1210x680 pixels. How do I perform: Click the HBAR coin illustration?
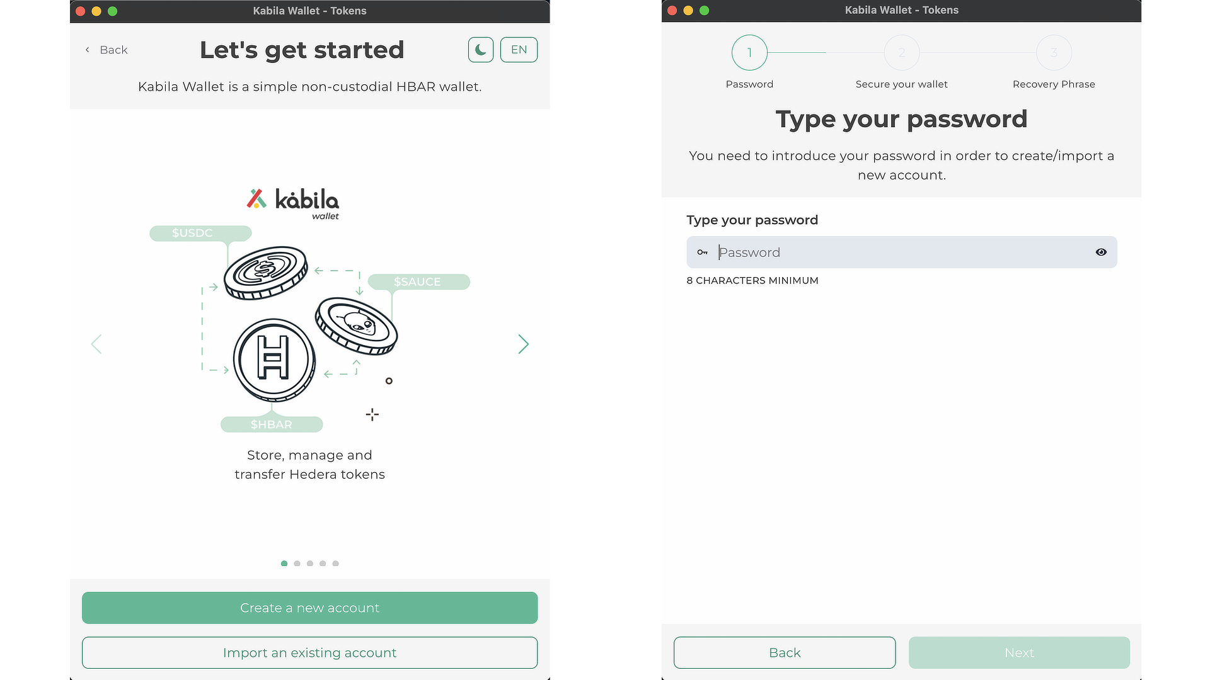point(274,360)
